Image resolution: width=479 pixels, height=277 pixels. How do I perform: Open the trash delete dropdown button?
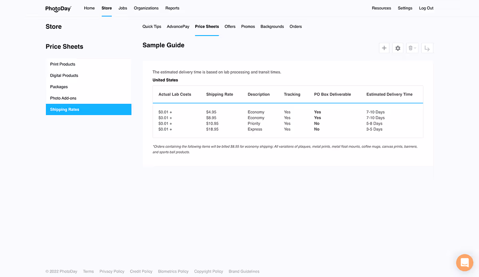point(412,48)
